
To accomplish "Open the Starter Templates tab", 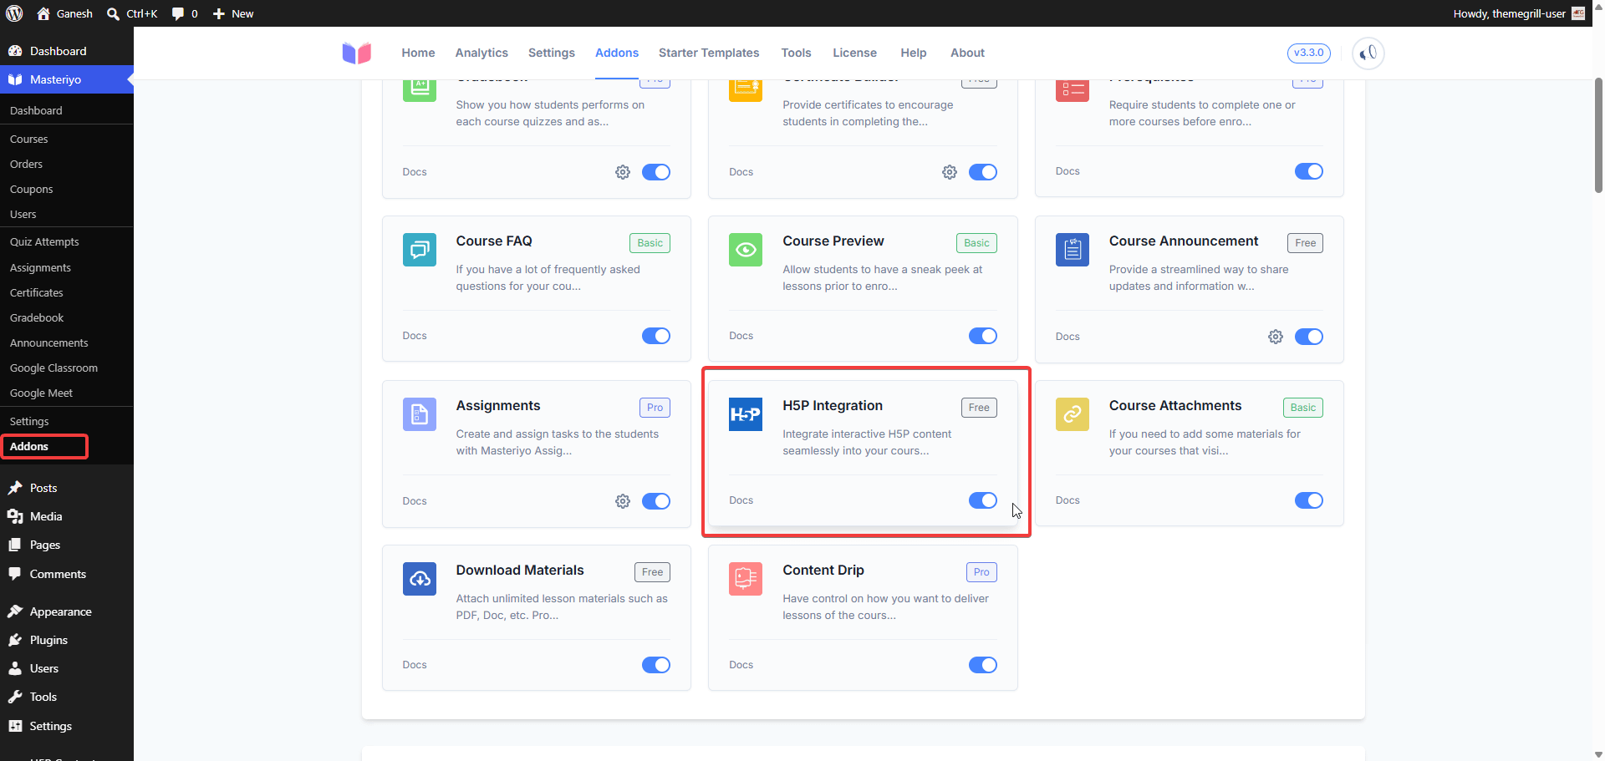I will [709, 53].
